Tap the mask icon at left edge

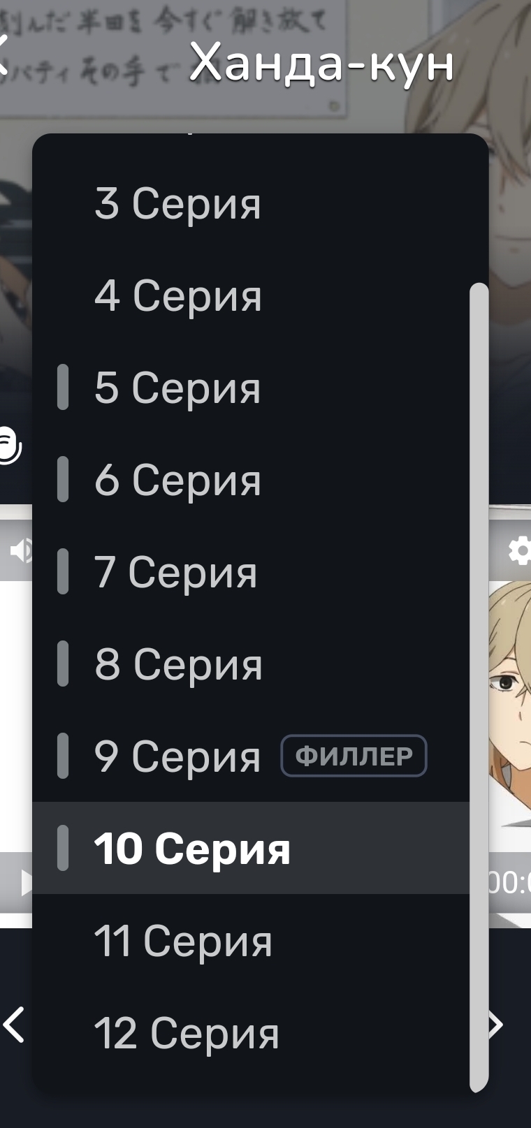click(x=10, y=444)
